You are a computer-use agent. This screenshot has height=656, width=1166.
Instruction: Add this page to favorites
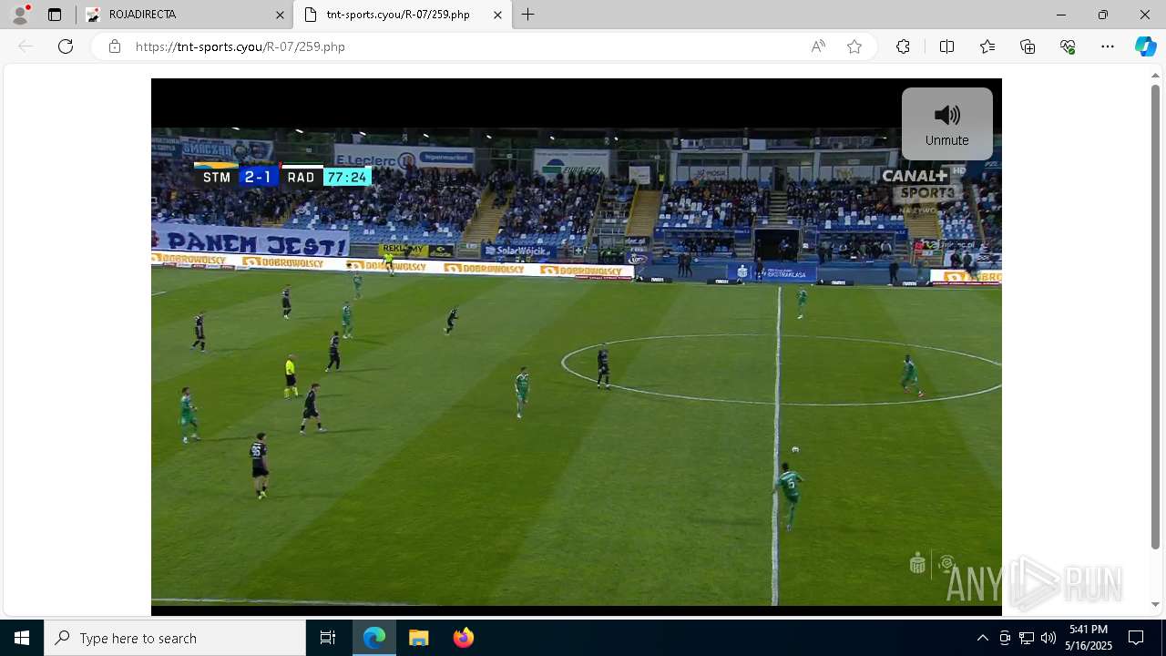854,46
